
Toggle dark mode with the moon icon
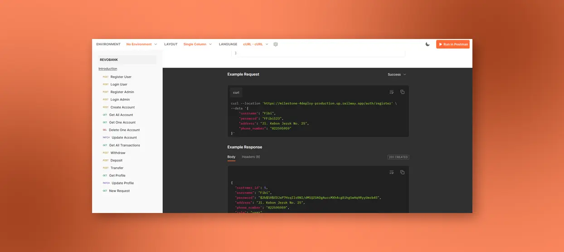coord(428,44)
